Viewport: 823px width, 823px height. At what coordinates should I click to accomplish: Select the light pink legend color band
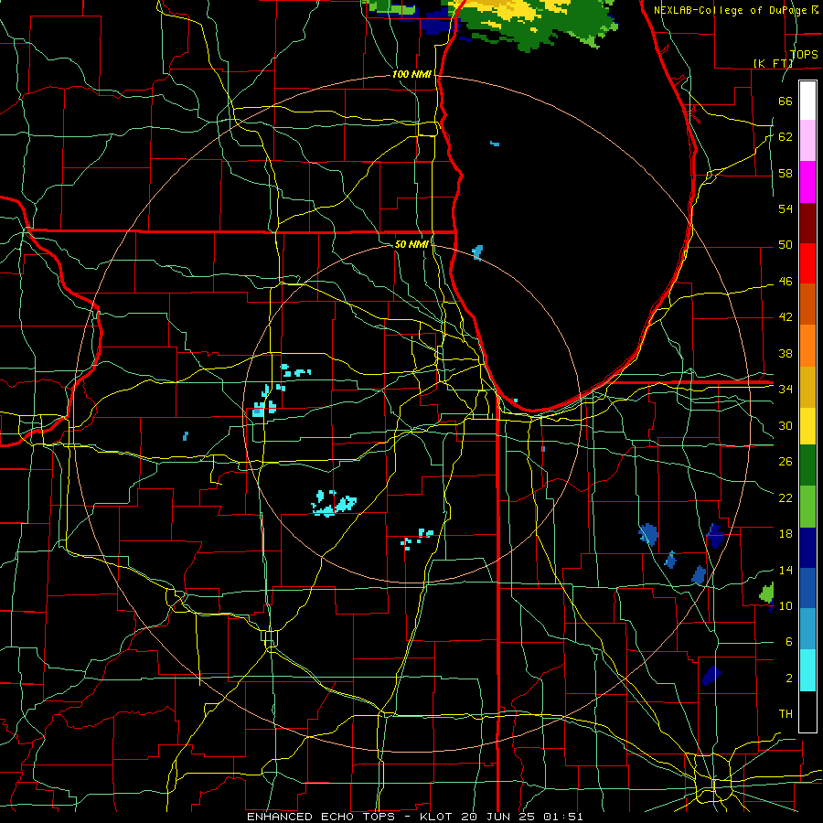pos(807,141)
